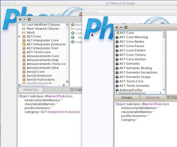
Task: Click right arrow of right horizontal scrollbar
Action: pos(160,93)
